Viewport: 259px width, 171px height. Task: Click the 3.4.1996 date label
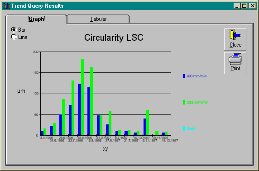[x=47, y=138]
